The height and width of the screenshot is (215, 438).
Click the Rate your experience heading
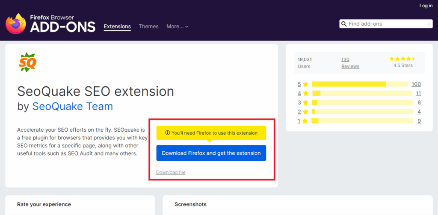[44, 204]
